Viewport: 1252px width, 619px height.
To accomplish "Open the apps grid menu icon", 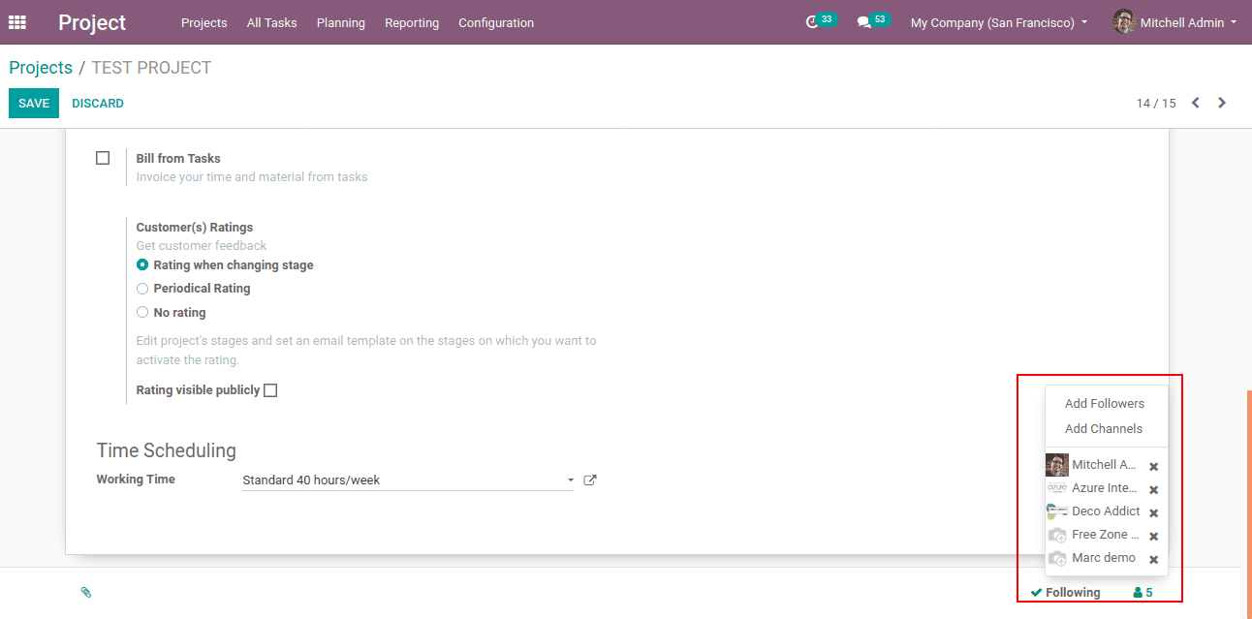I will point(17,22).
